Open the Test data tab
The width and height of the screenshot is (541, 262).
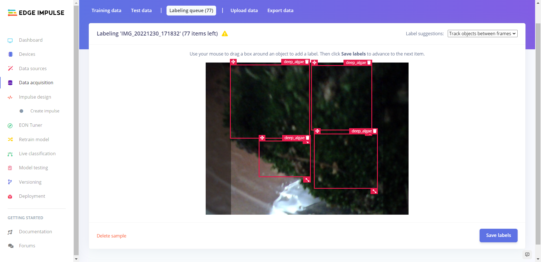(x=141, y=10)
